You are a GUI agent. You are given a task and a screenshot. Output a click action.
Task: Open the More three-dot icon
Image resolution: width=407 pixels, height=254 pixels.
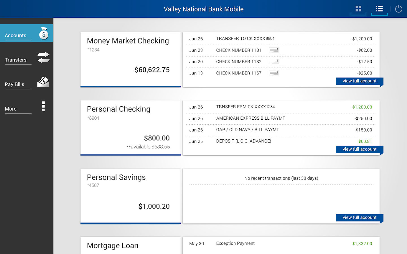tap(43, 106)
